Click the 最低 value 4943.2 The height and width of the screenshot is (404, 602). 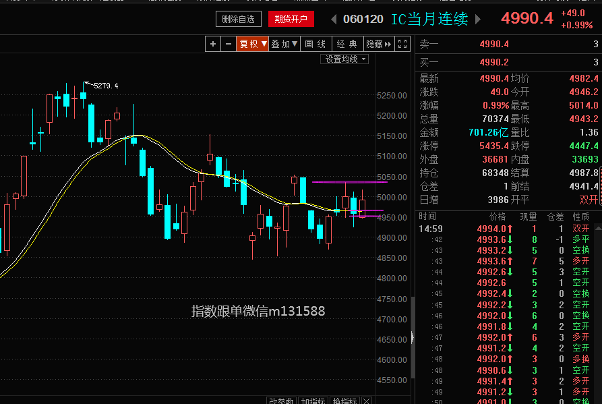coord(584,119)
